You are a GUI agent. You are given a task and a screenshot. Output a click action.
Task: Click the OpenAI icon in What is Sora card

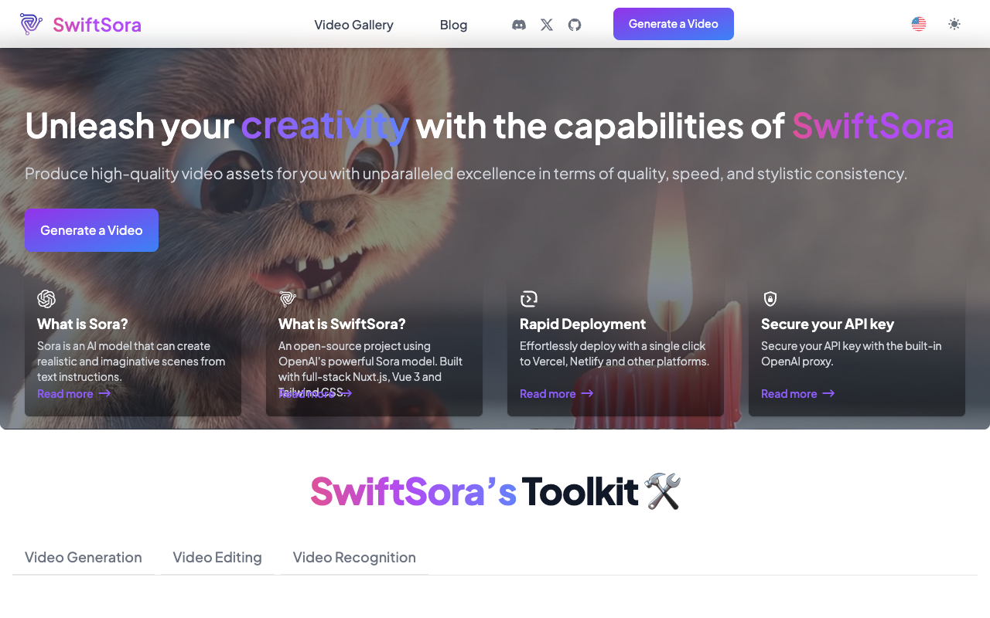[x=46, y=299]
